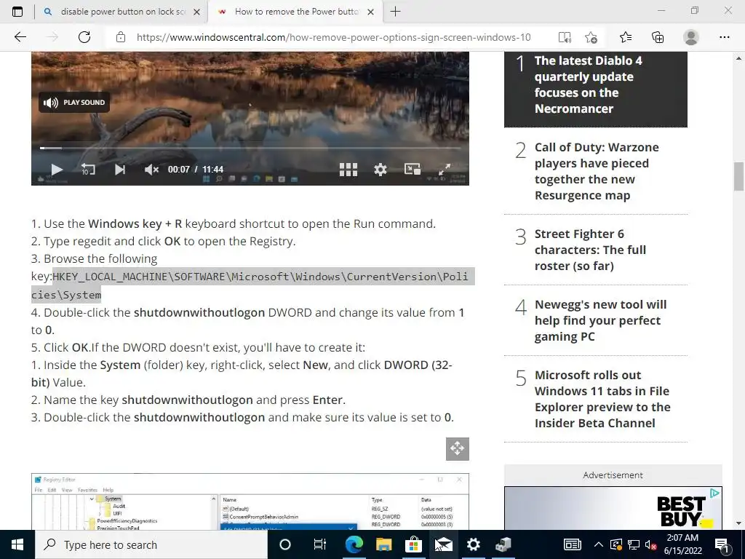Click the Best Buy advertisement
This screenshot has width=745, height=559.
point(613,508)
